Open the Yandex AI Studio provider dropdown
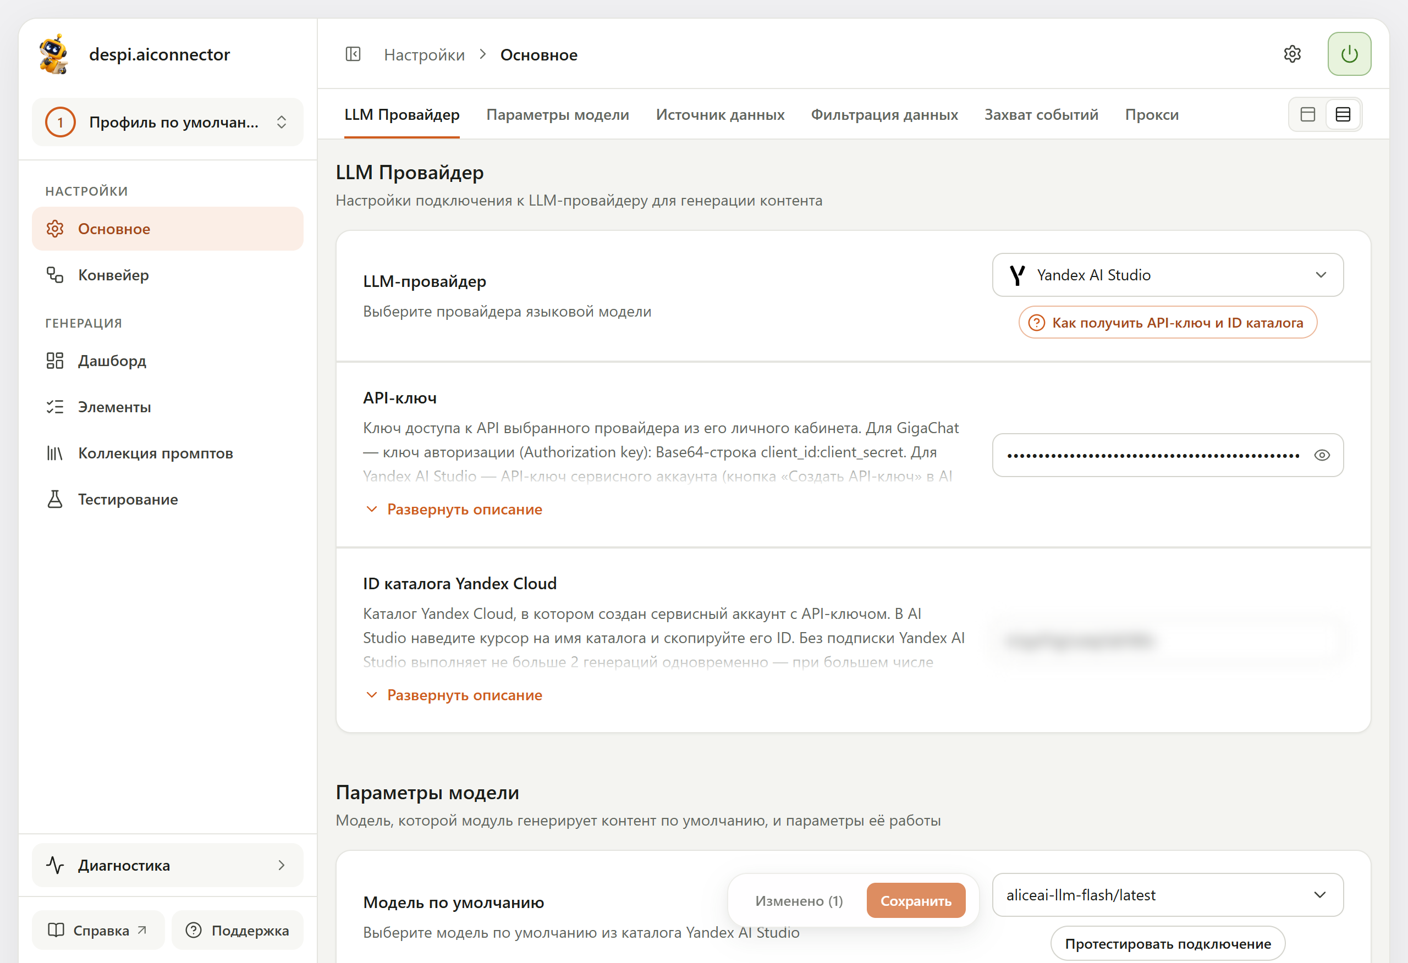The image size is (1408, 963). tap(1168, 275)
